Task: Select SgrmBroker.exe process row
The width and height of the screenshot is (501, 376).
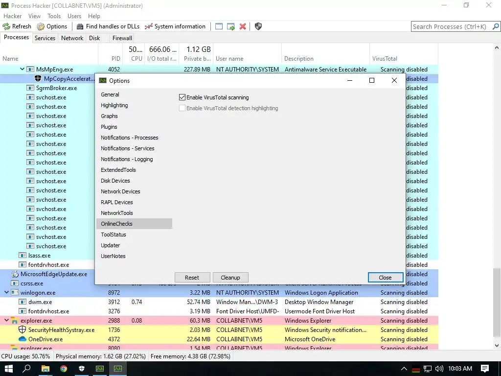Action: (x=48, y=88)
